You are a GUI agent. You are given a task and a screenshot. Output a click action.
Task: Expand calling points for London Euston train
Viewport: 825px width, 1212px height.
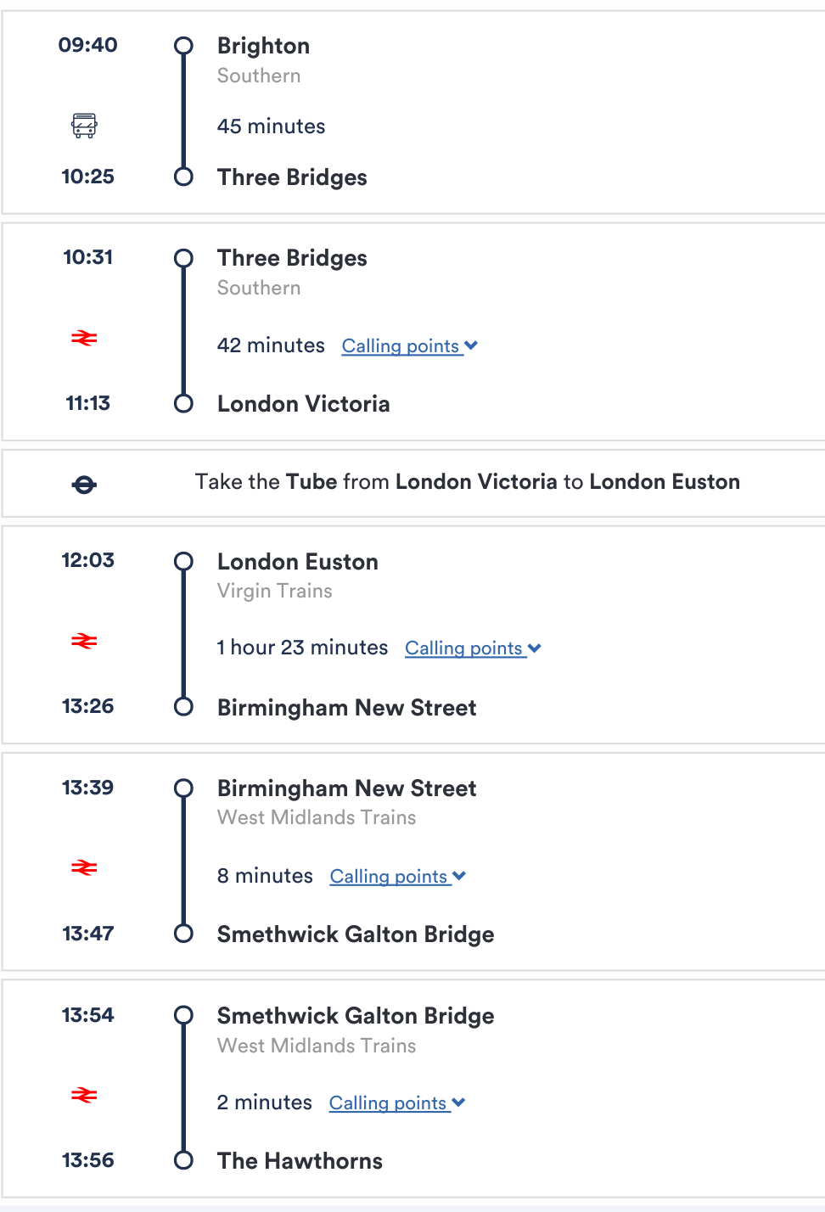473,648
